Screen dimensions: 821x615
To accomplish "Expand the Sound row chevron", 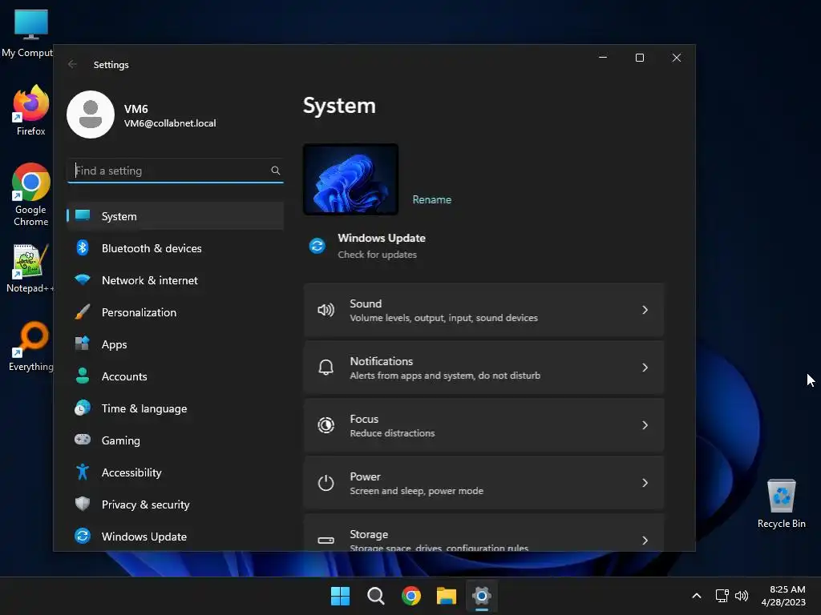I will 645,310.
